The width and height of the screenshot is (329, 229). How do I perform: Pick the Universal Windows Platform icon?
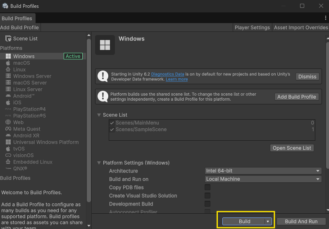8,142
